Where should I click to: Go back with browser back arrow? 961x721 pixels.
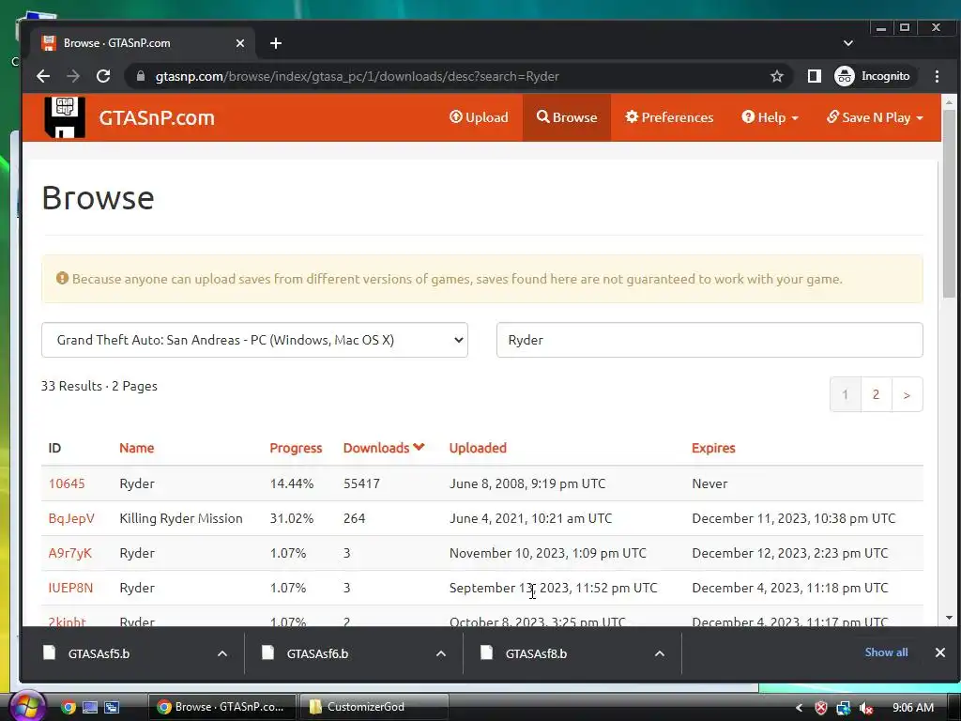pos(43,76)
